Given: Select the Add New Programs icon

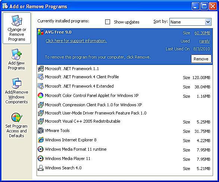Looking at the screenshot, I should pos(16,54).
